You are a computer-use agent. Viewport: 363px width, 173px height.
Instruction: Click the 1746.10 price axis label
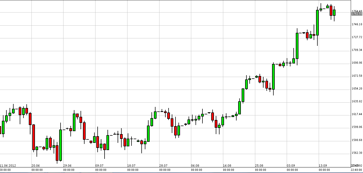(357, 23)
